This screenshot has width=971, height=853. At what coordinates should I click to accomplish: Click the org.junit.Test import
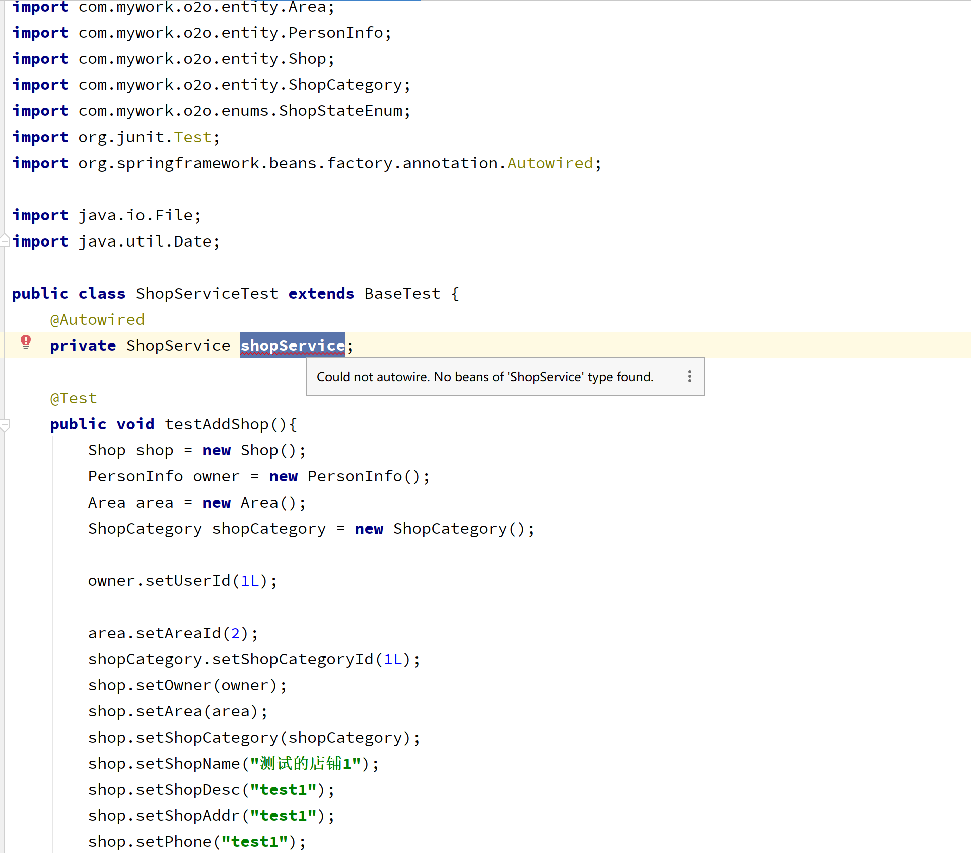pyautogui.click(x=116, y=137)
